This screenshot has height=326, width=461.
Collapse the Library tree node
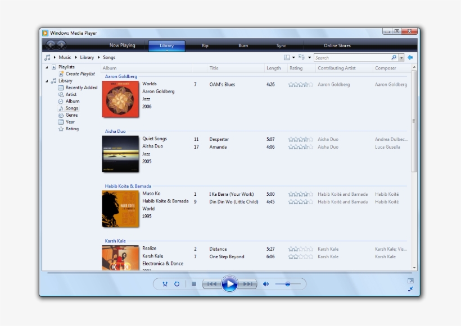[x=47, y=81]
